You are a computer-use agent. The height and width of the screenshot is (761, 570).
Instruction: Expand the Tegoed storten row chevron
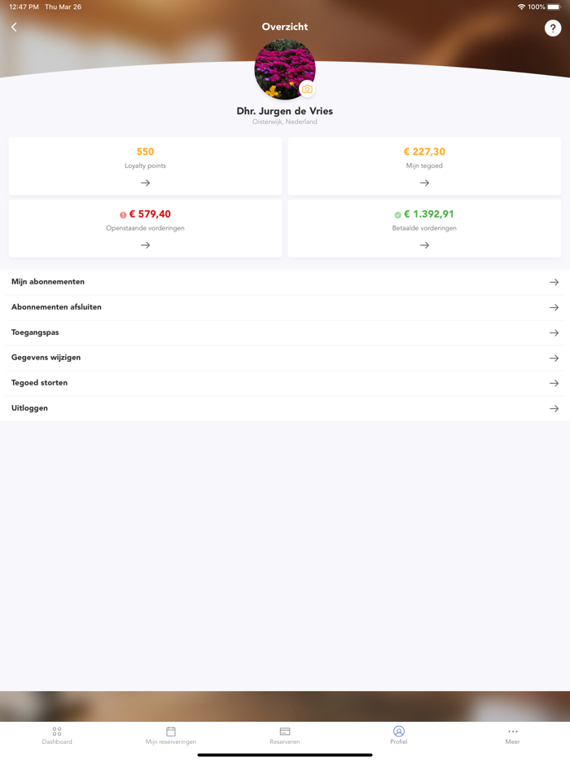[x=555, y=383]
